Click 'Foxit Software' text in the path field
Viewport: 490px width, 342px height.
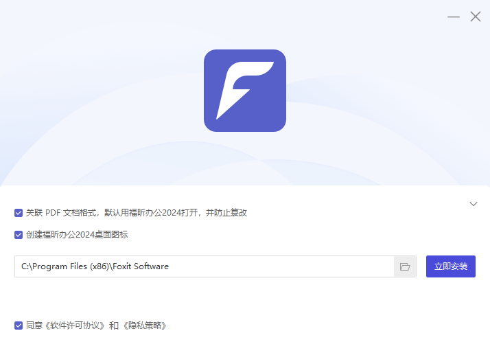click(141, 266)
